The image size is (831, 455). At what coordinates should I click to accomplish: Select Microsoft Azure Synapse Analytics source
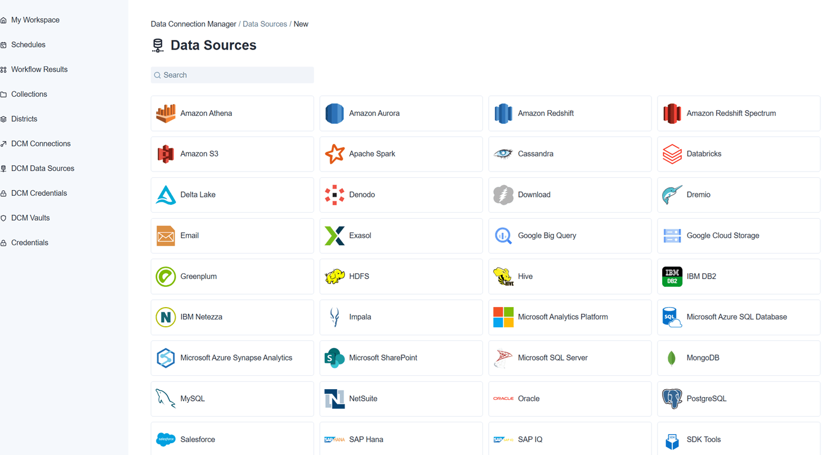click(233, 358)
